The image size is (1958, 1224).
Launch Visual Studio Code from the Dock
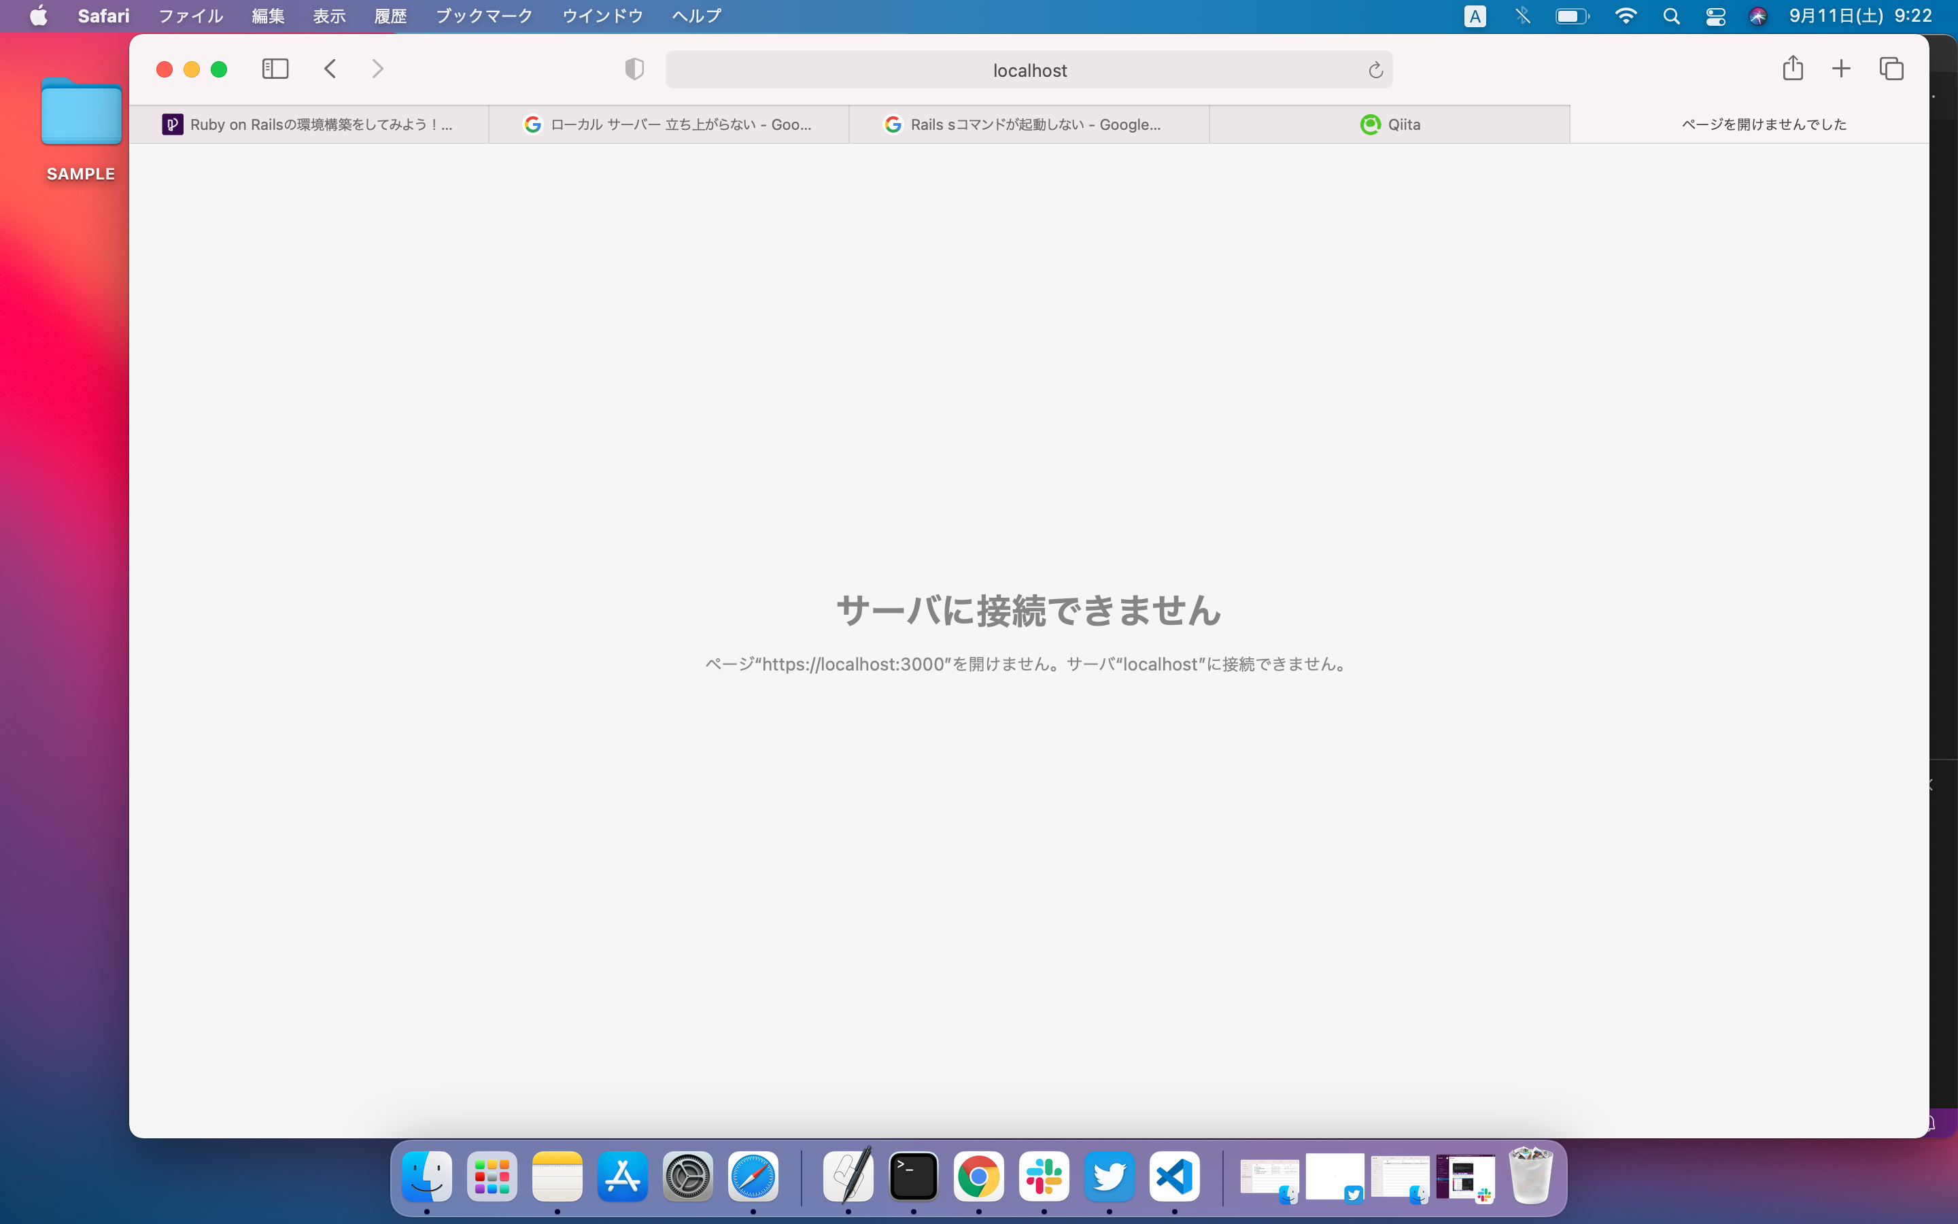tap(1174, 1176)
